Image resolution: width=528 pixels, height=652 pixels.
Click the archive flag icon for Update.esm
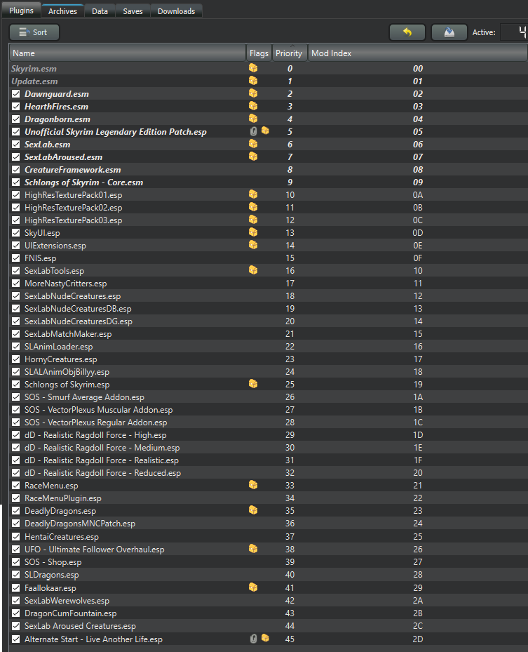coord(253,81)
